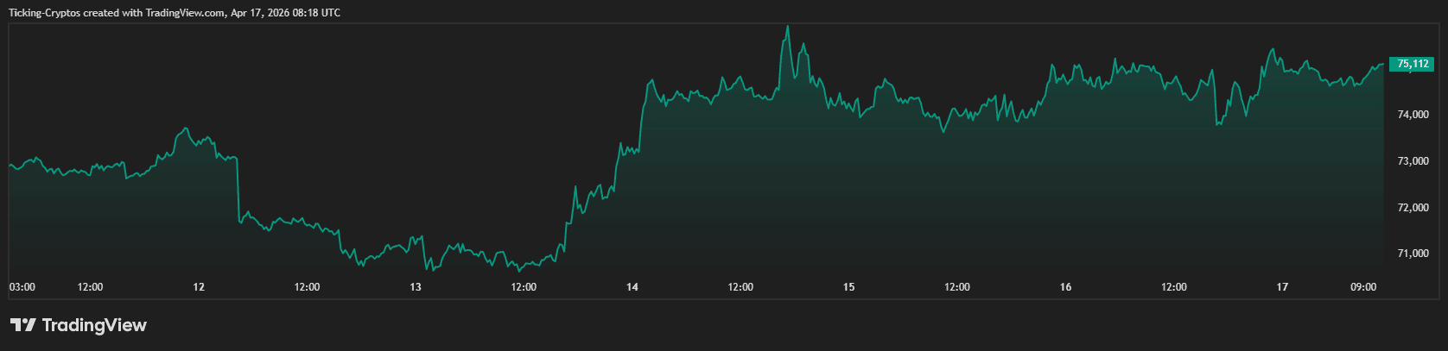1448x351 pixels.
Task: Click the 09:00 time axis label
Action: click(x=1363, y=287)
